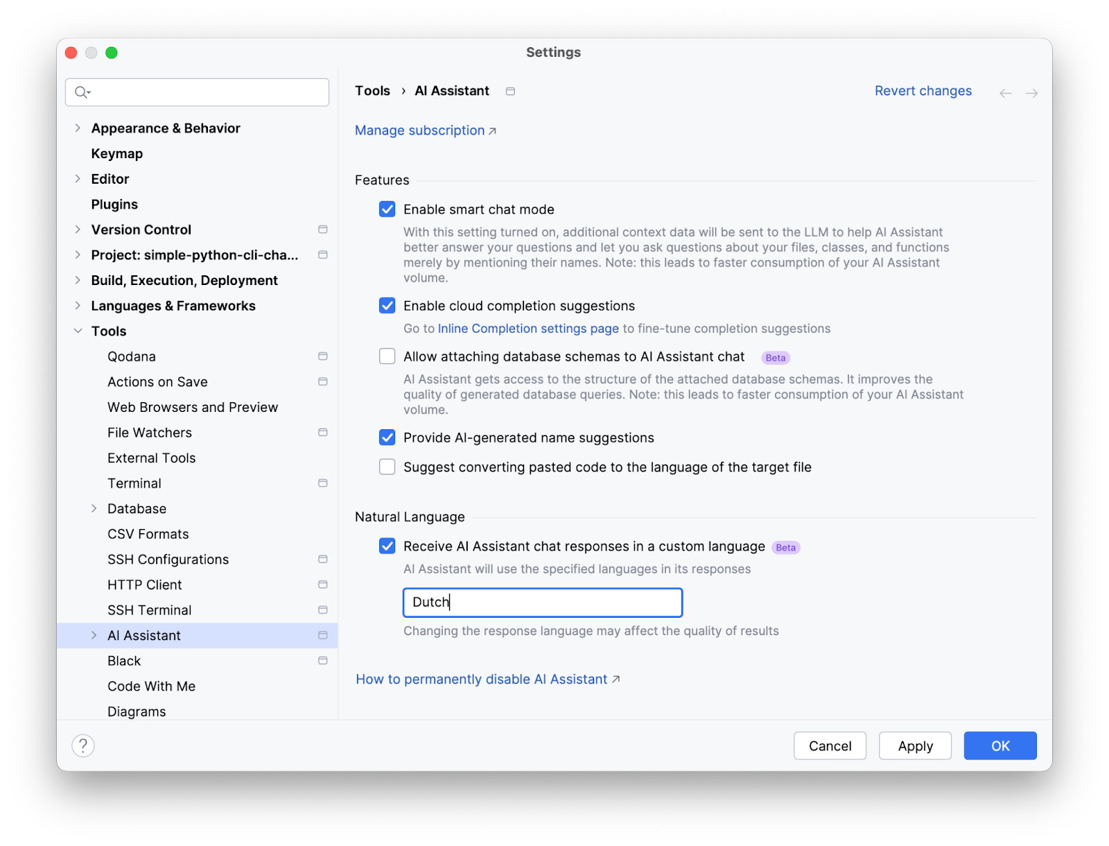The width and height of the screenshot is (1109, 846).
Task: Collapse the Tools section
Action: (x=78, y=331)
